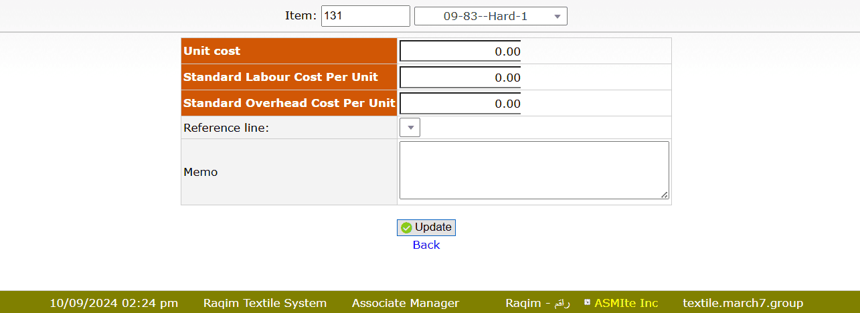860x313 pixels.
Task: Click inside the Memo text area
Action: tap(533, 170)
